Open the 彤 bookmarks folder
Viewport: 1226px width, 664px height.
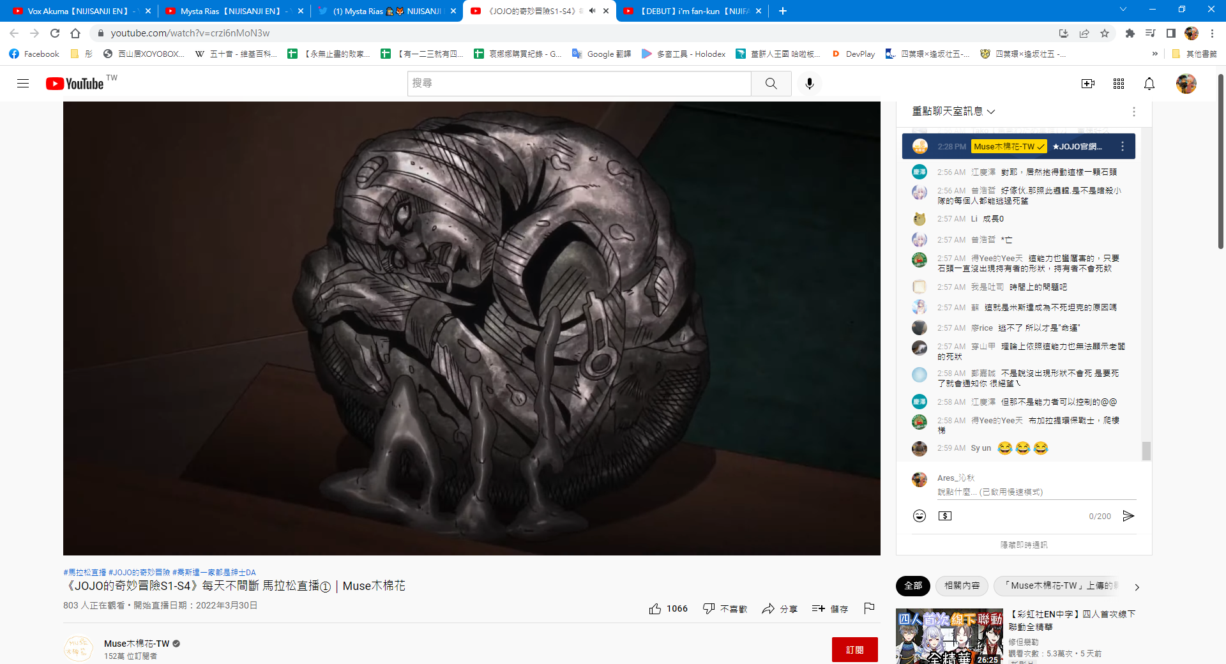coord(82,54)
